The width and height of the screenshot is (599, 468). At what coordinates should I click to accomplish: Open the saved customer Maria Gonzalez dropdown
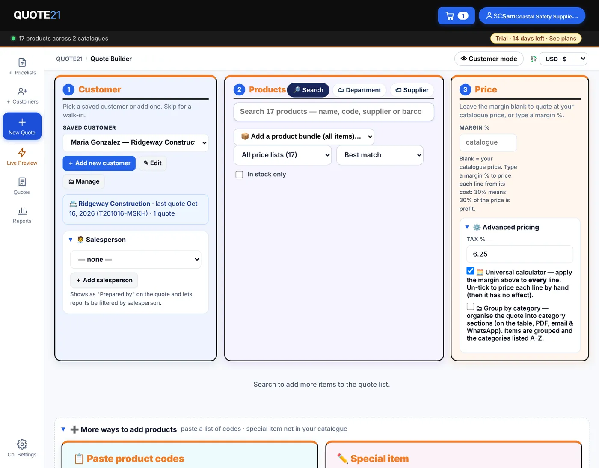pyautogui.click(x=136, y=142)
